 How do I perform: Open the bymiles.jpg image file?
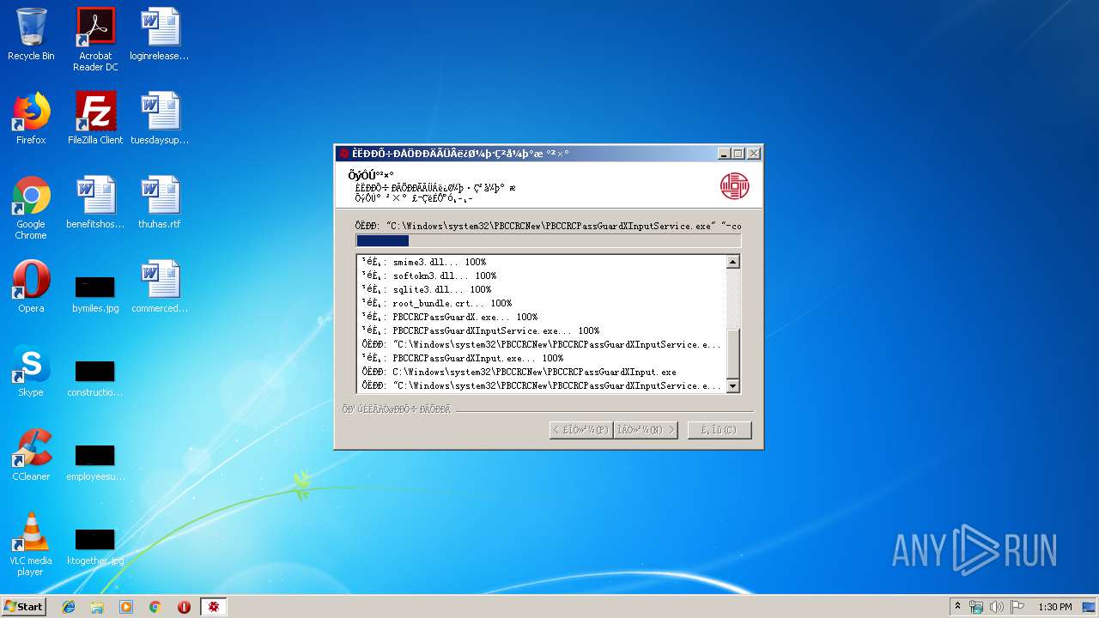(x=95, y=294)
